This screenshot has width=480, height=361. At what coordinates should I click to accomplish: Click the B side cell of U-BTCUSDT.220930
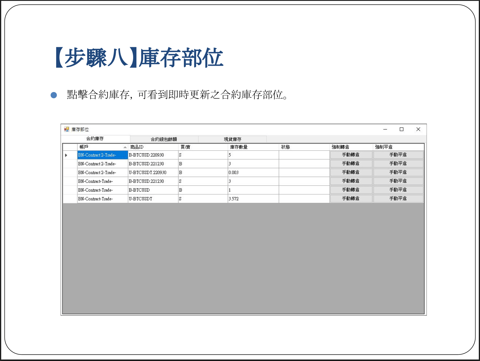(203, 172)
